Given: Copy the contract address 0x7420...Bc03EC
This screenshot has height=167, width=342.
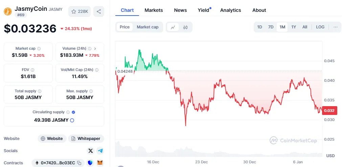Looking at the screenshot, I should 79,163.
